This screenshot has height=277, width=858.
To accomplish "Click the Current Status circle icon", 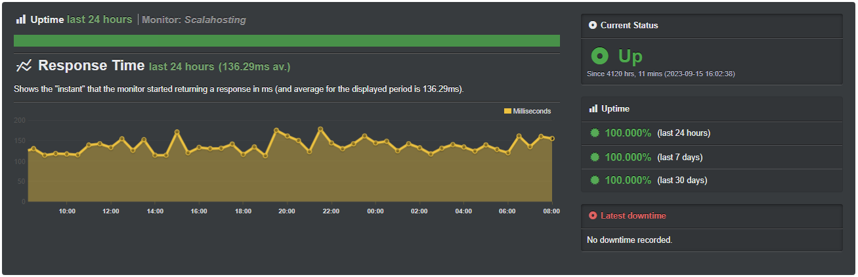I will (593, 26).
